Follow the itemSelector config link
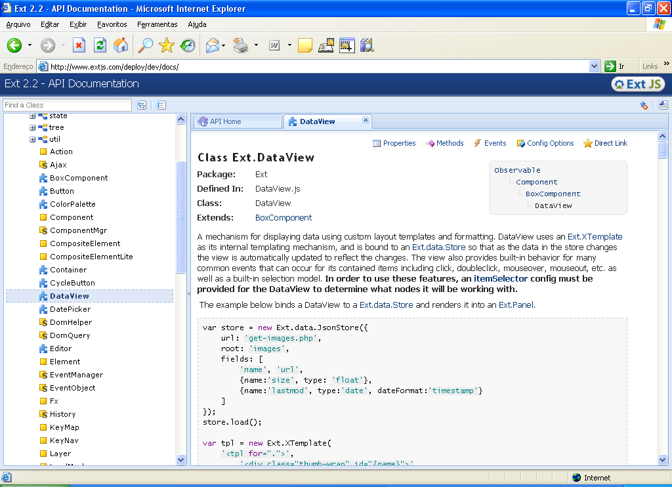This screenshot has width=672, height=487. [x=501, y=279]
